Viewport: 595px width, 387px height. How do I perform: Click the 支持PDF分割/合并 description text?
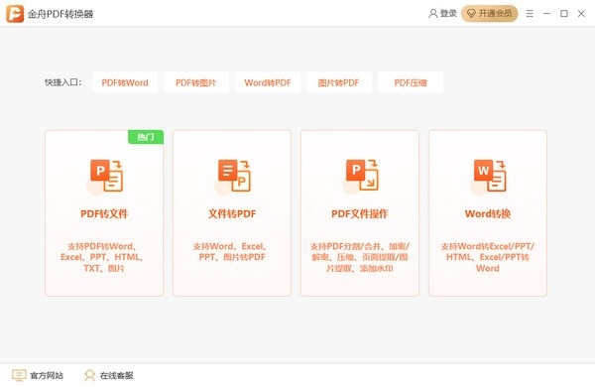pos(360,257)
